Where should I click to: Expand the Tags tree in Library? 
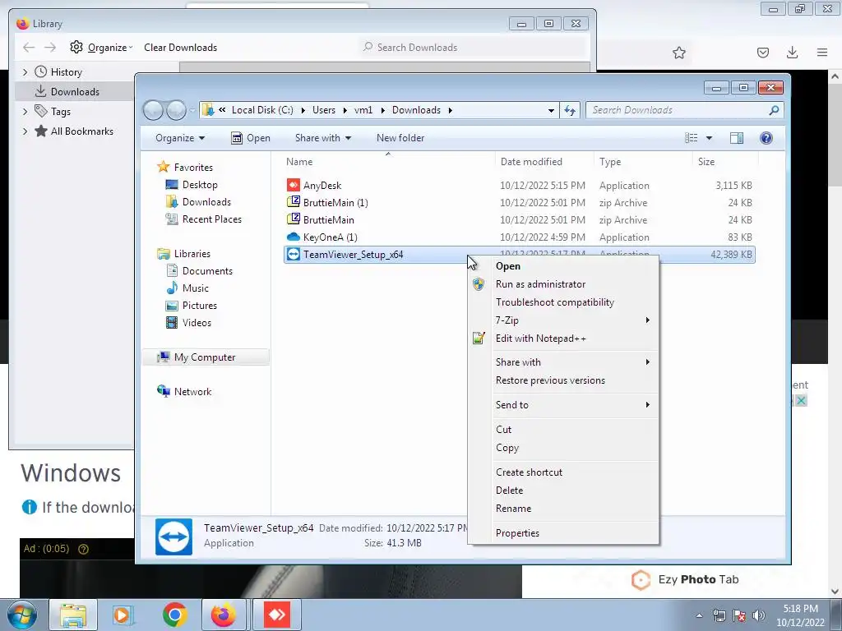click(x=25, y=112)
